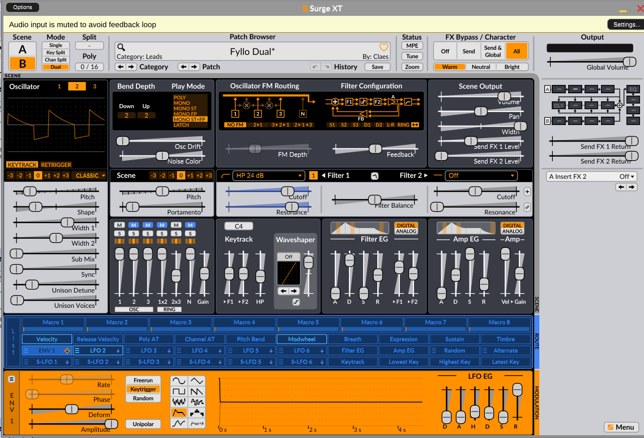Open the oscillator CLASSIC type dropdown
This screenshot has height=438, width=644.
[x=90, y=175]
